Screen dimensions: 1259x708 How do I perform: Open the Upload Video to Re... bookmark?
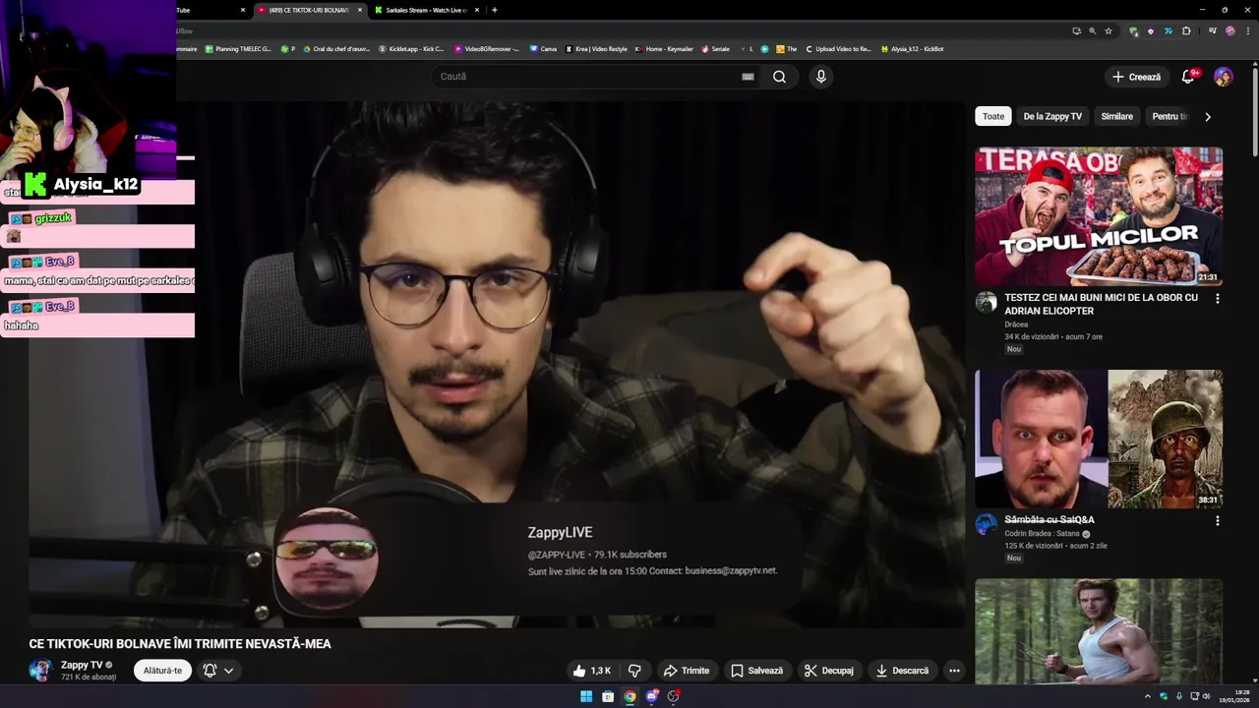pos(838,48)
